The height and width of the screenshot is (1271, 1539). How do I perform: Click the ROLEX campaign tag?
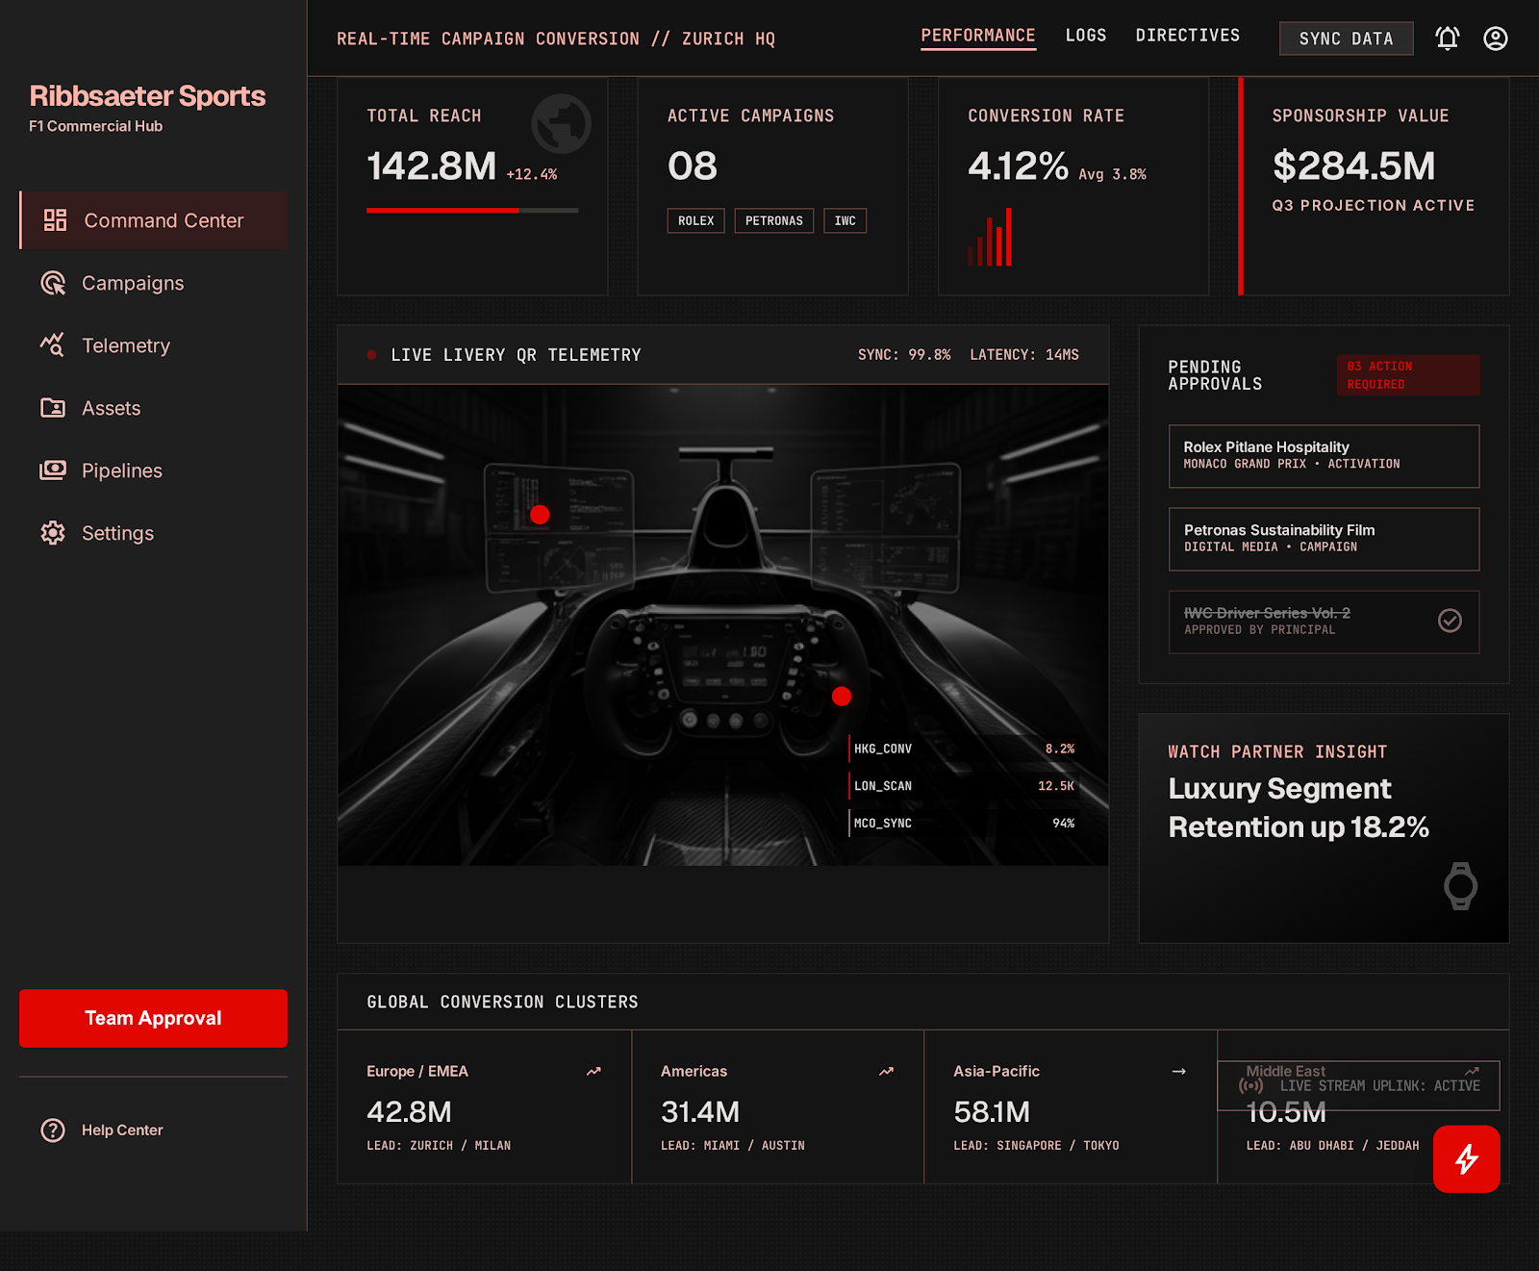(x=696, y=220)
